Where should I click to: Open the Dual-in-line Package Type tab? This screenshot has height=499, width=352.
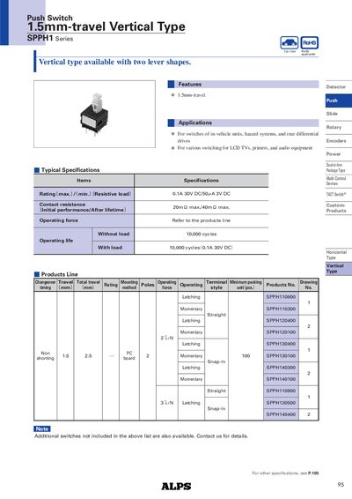point(338,168)
